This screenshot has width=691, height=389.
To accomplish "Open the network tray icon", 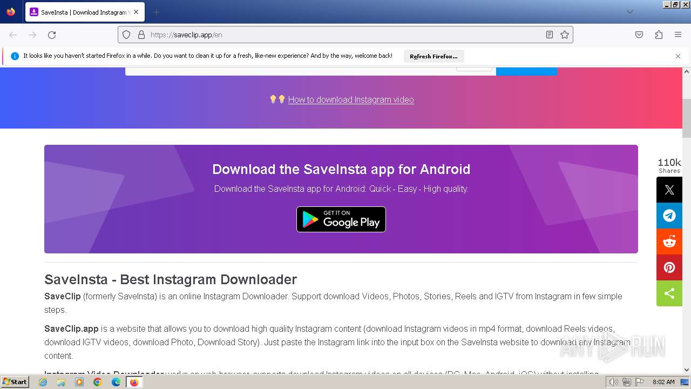I will (x=626, y=382).
